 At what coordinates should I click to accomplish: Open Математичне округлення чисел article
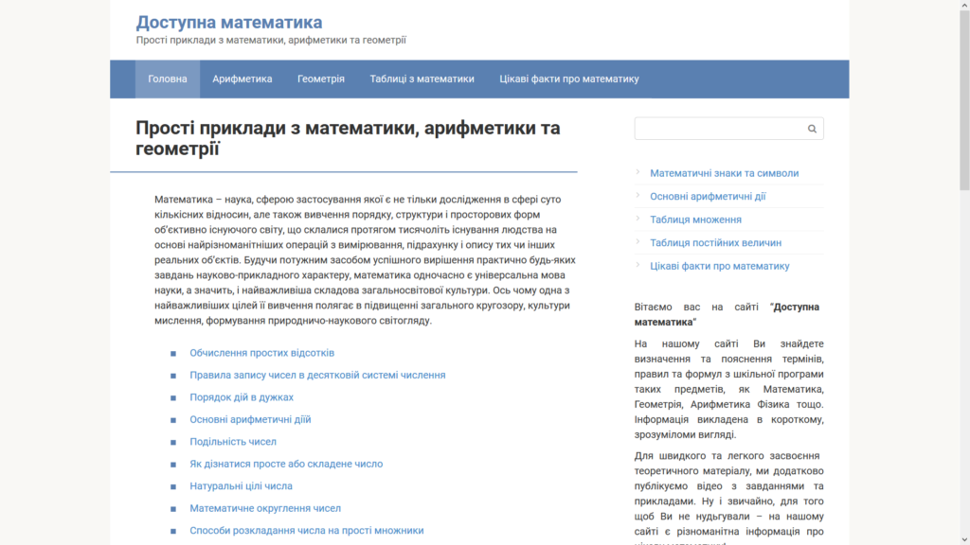coord(265,508)
